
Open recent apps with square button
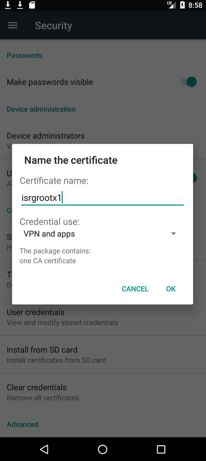(161, 449)
